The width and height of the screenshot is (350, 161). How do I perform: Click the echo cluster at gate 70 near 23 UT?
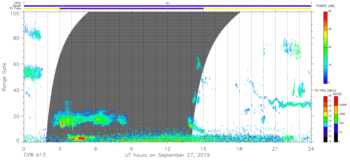[297, 50]
